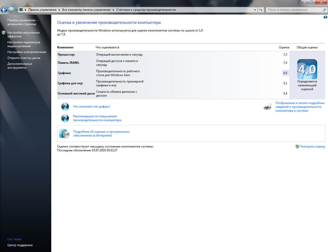Click Определяется наименьшей оценкой caption
This screenshot has height=252, width=328.
coord(307,85)
